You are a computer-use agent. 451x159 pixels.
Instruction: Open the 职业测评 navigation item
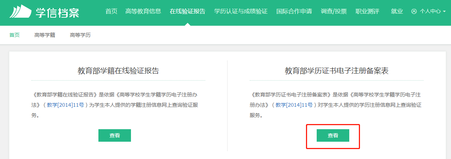pos(367,11)
